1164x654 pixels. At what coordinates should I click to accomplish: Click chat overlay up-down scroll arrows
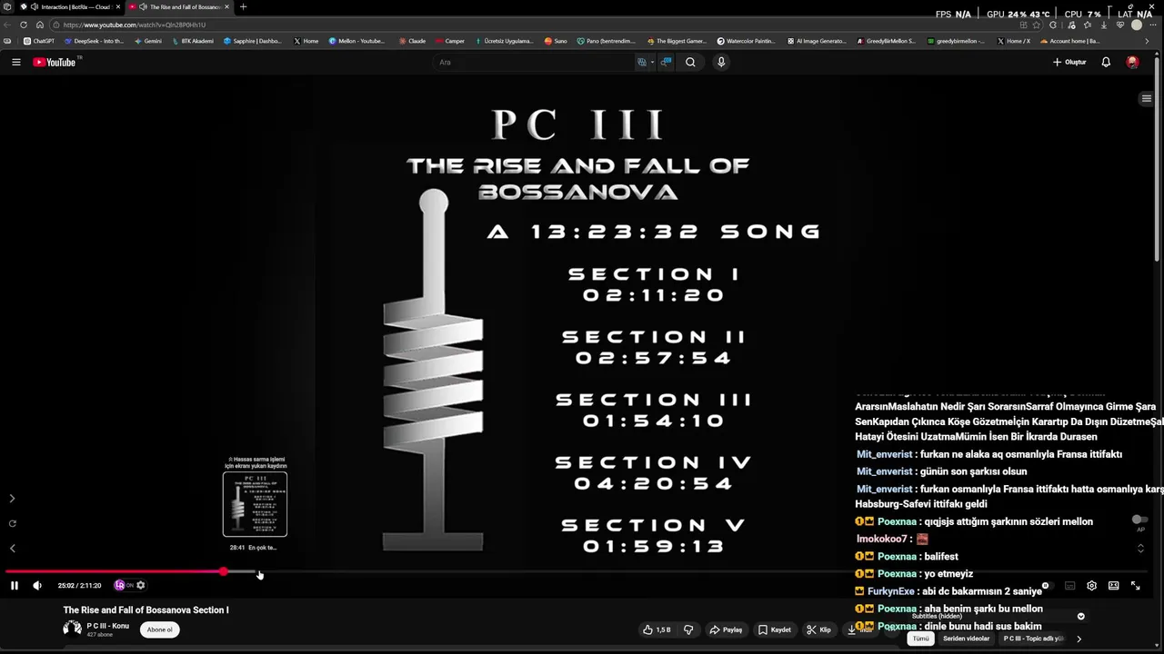tap(1140, 548)
